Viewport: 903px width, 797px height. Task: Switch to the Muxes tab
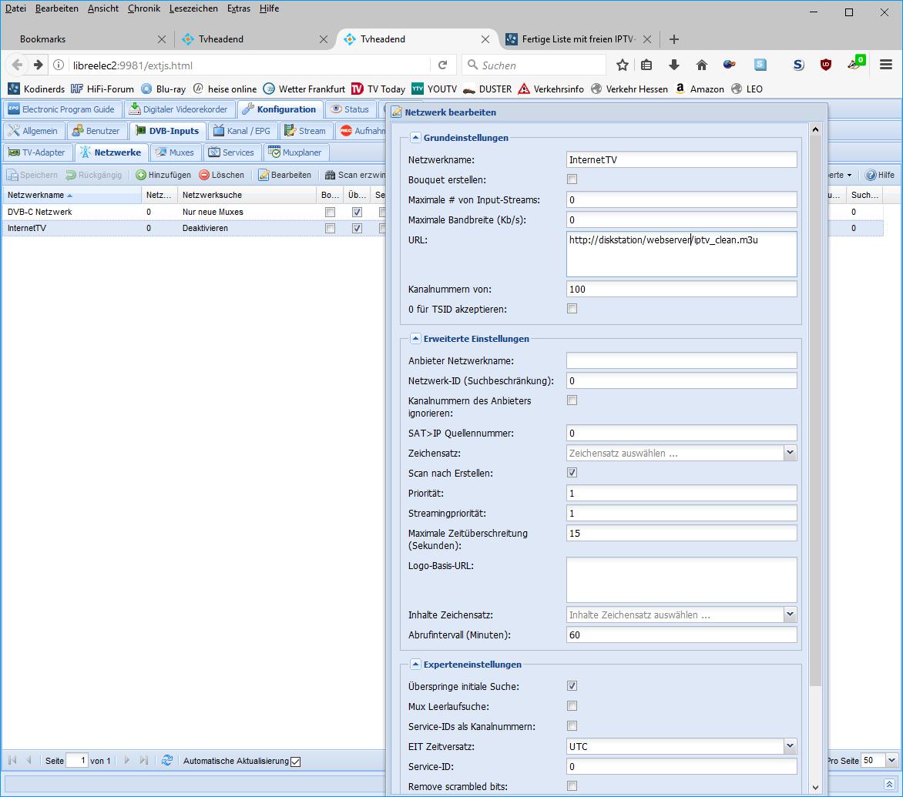[176, 152]
